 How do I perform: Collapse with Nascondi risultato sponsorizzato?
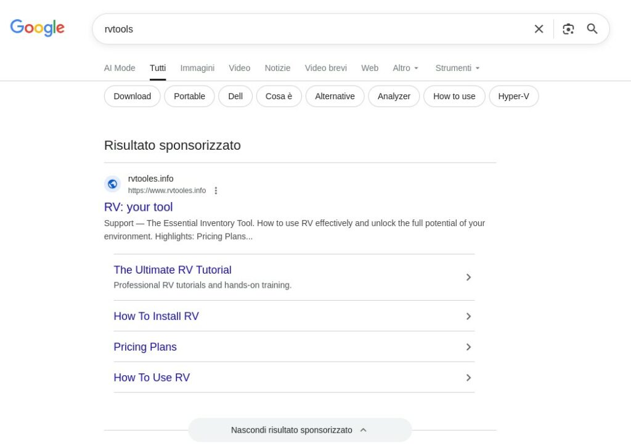(299, 430)
